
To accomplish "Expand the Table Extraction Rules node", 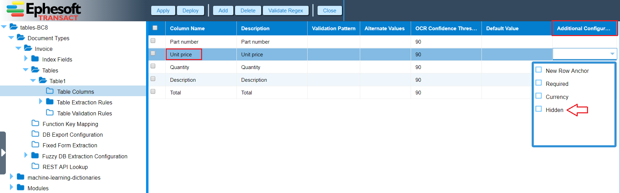I will (x=41, y=101).
